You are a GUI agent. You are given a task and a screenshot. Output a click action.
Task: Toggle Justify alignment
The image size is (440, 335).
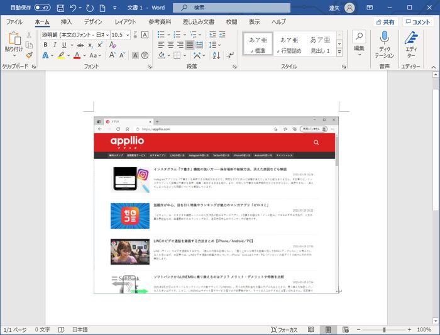click(x=190, y=45)
